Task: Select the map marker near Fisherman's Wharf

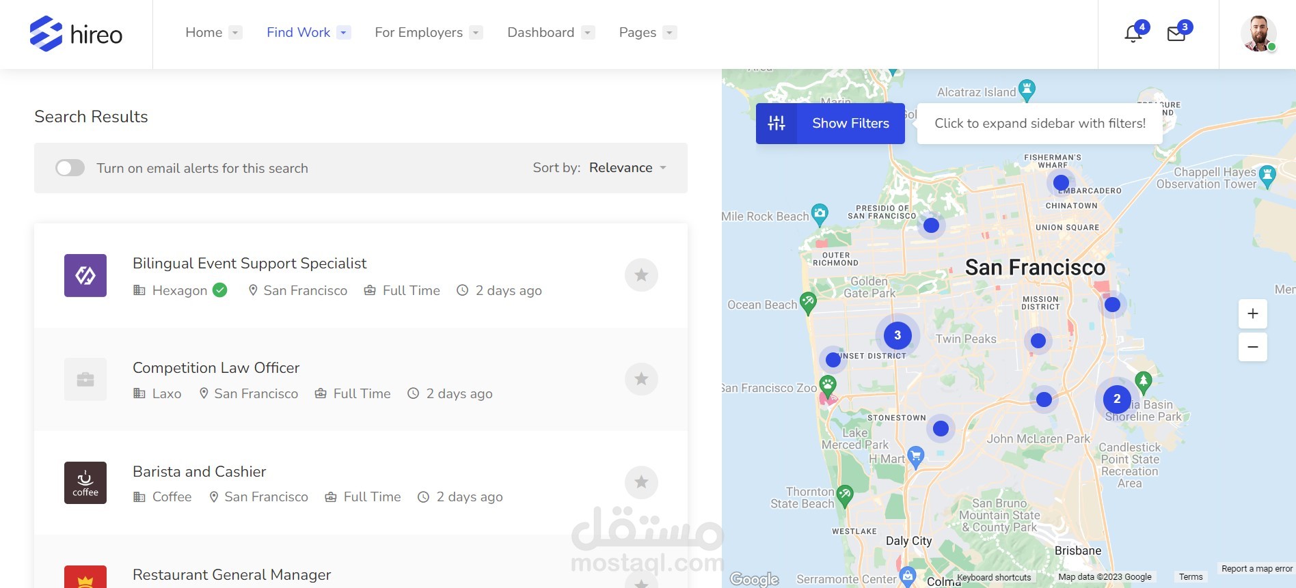Action: pos(1061,182)
